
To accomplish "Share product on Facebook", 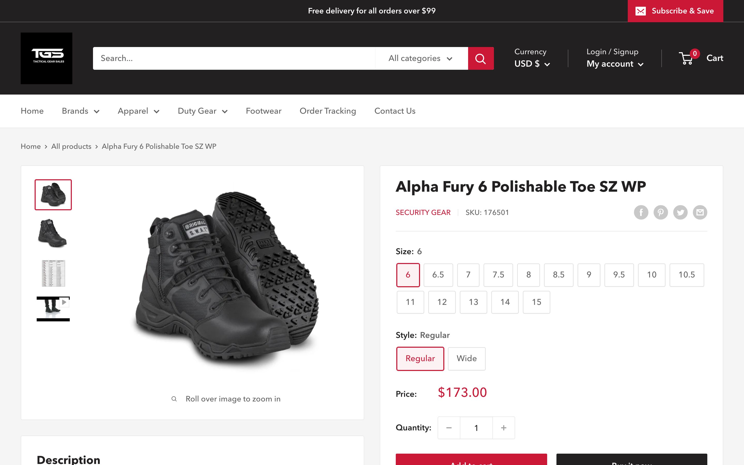I will pos(641,212).
